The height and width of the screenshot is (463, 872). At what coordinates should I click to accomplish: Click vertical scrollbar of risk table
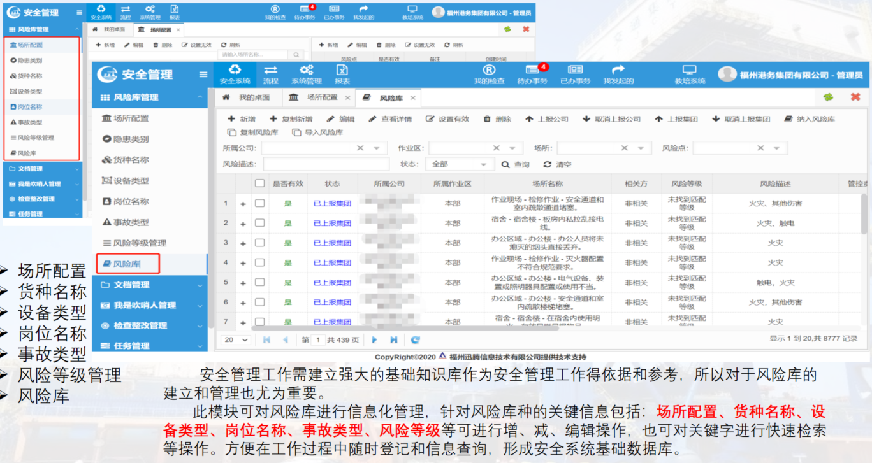tap(864, 213)
